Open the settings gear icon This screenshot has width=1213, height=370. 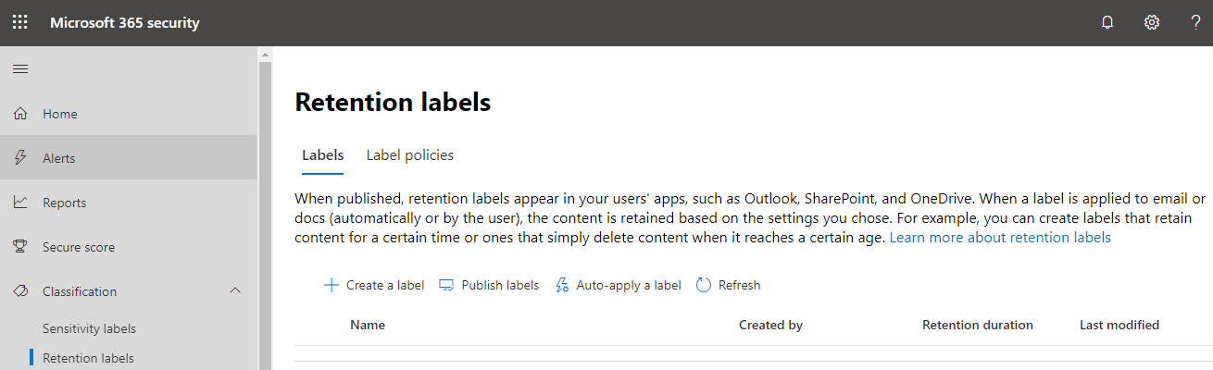1152,22
